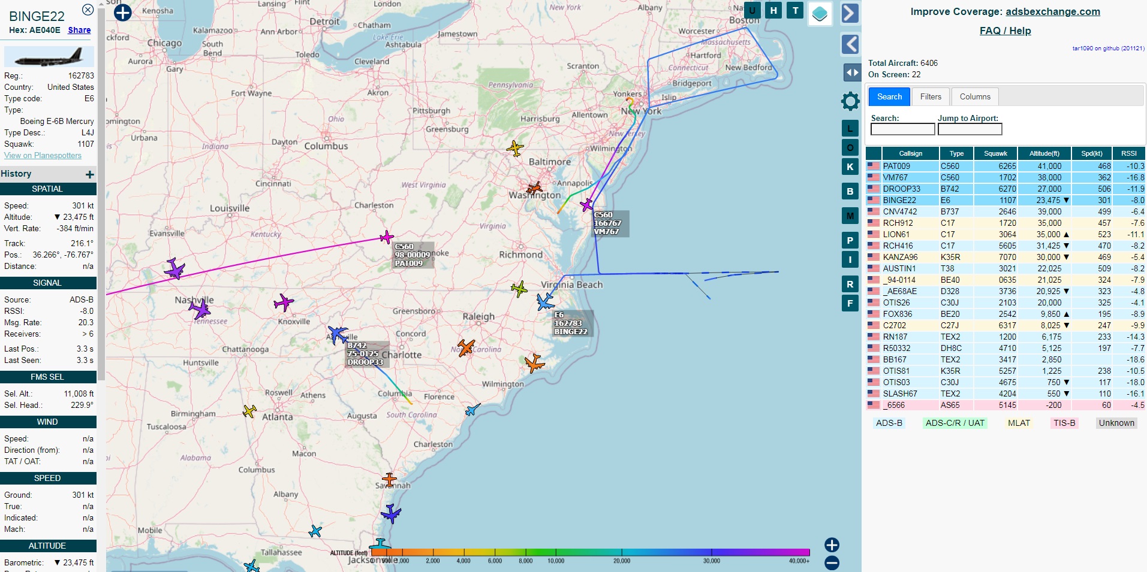Screen dimensions: 1147x572
Task: Select blue aircraft icon southeast of Florence
Action: tap(473, 410)
